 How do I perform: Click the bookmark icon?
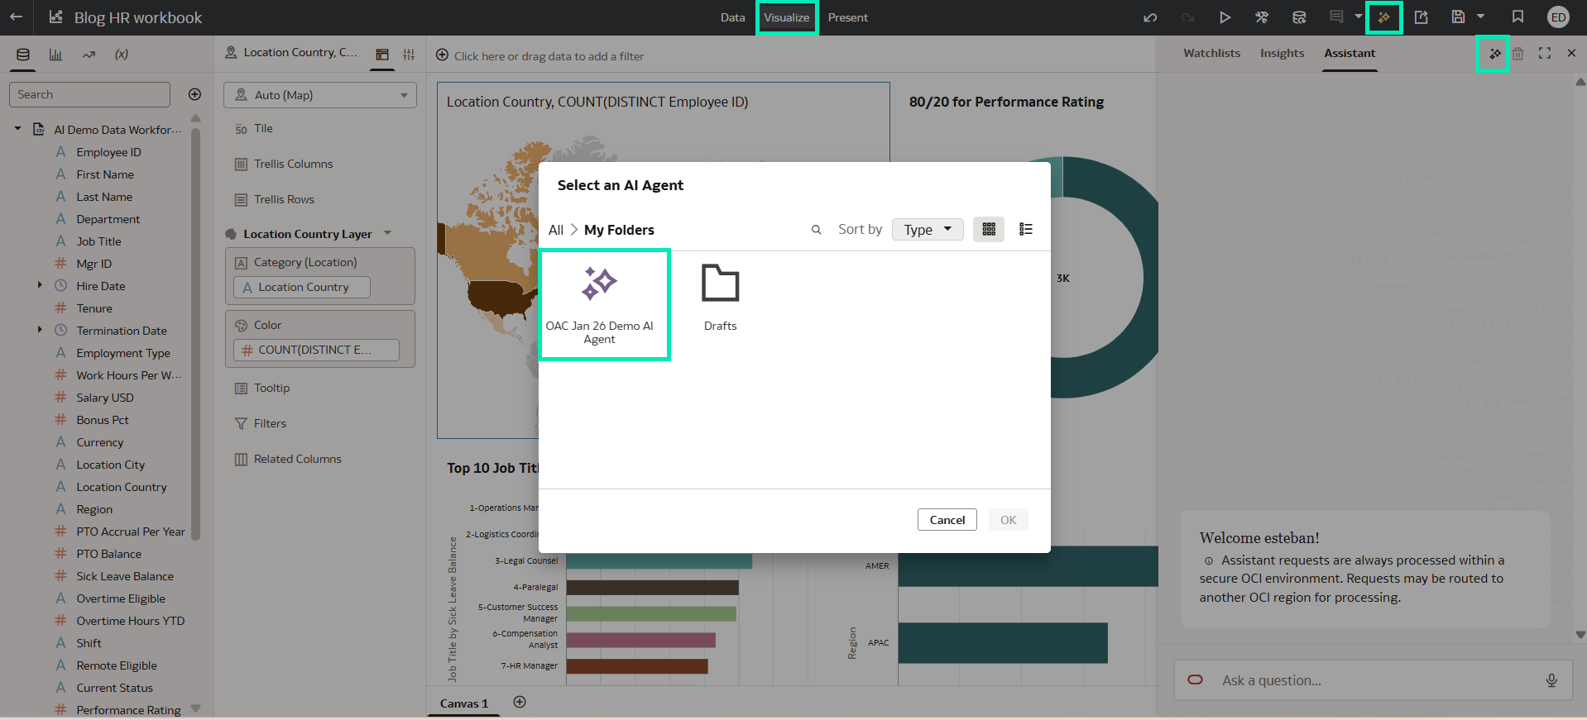(x=1517, y=17)
